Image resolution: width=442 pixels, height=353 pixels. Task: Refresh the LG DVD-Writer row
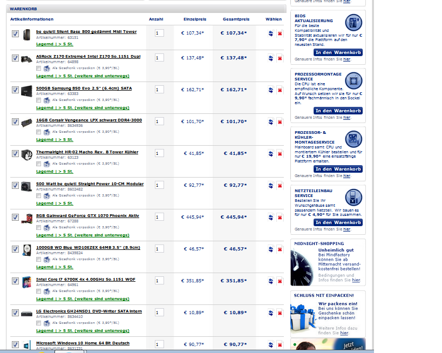[x=270, y=313]
